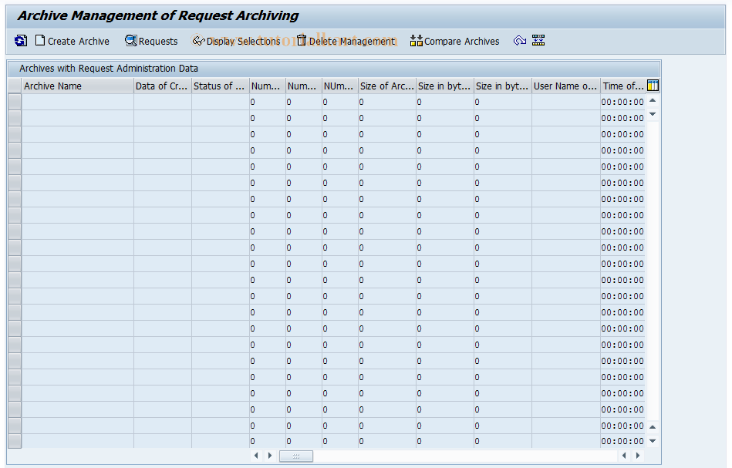Select the 'Size of Arc...' column header
Image resolution: width=732 pixels, height=468 pixels.
(x=387, y=86)
